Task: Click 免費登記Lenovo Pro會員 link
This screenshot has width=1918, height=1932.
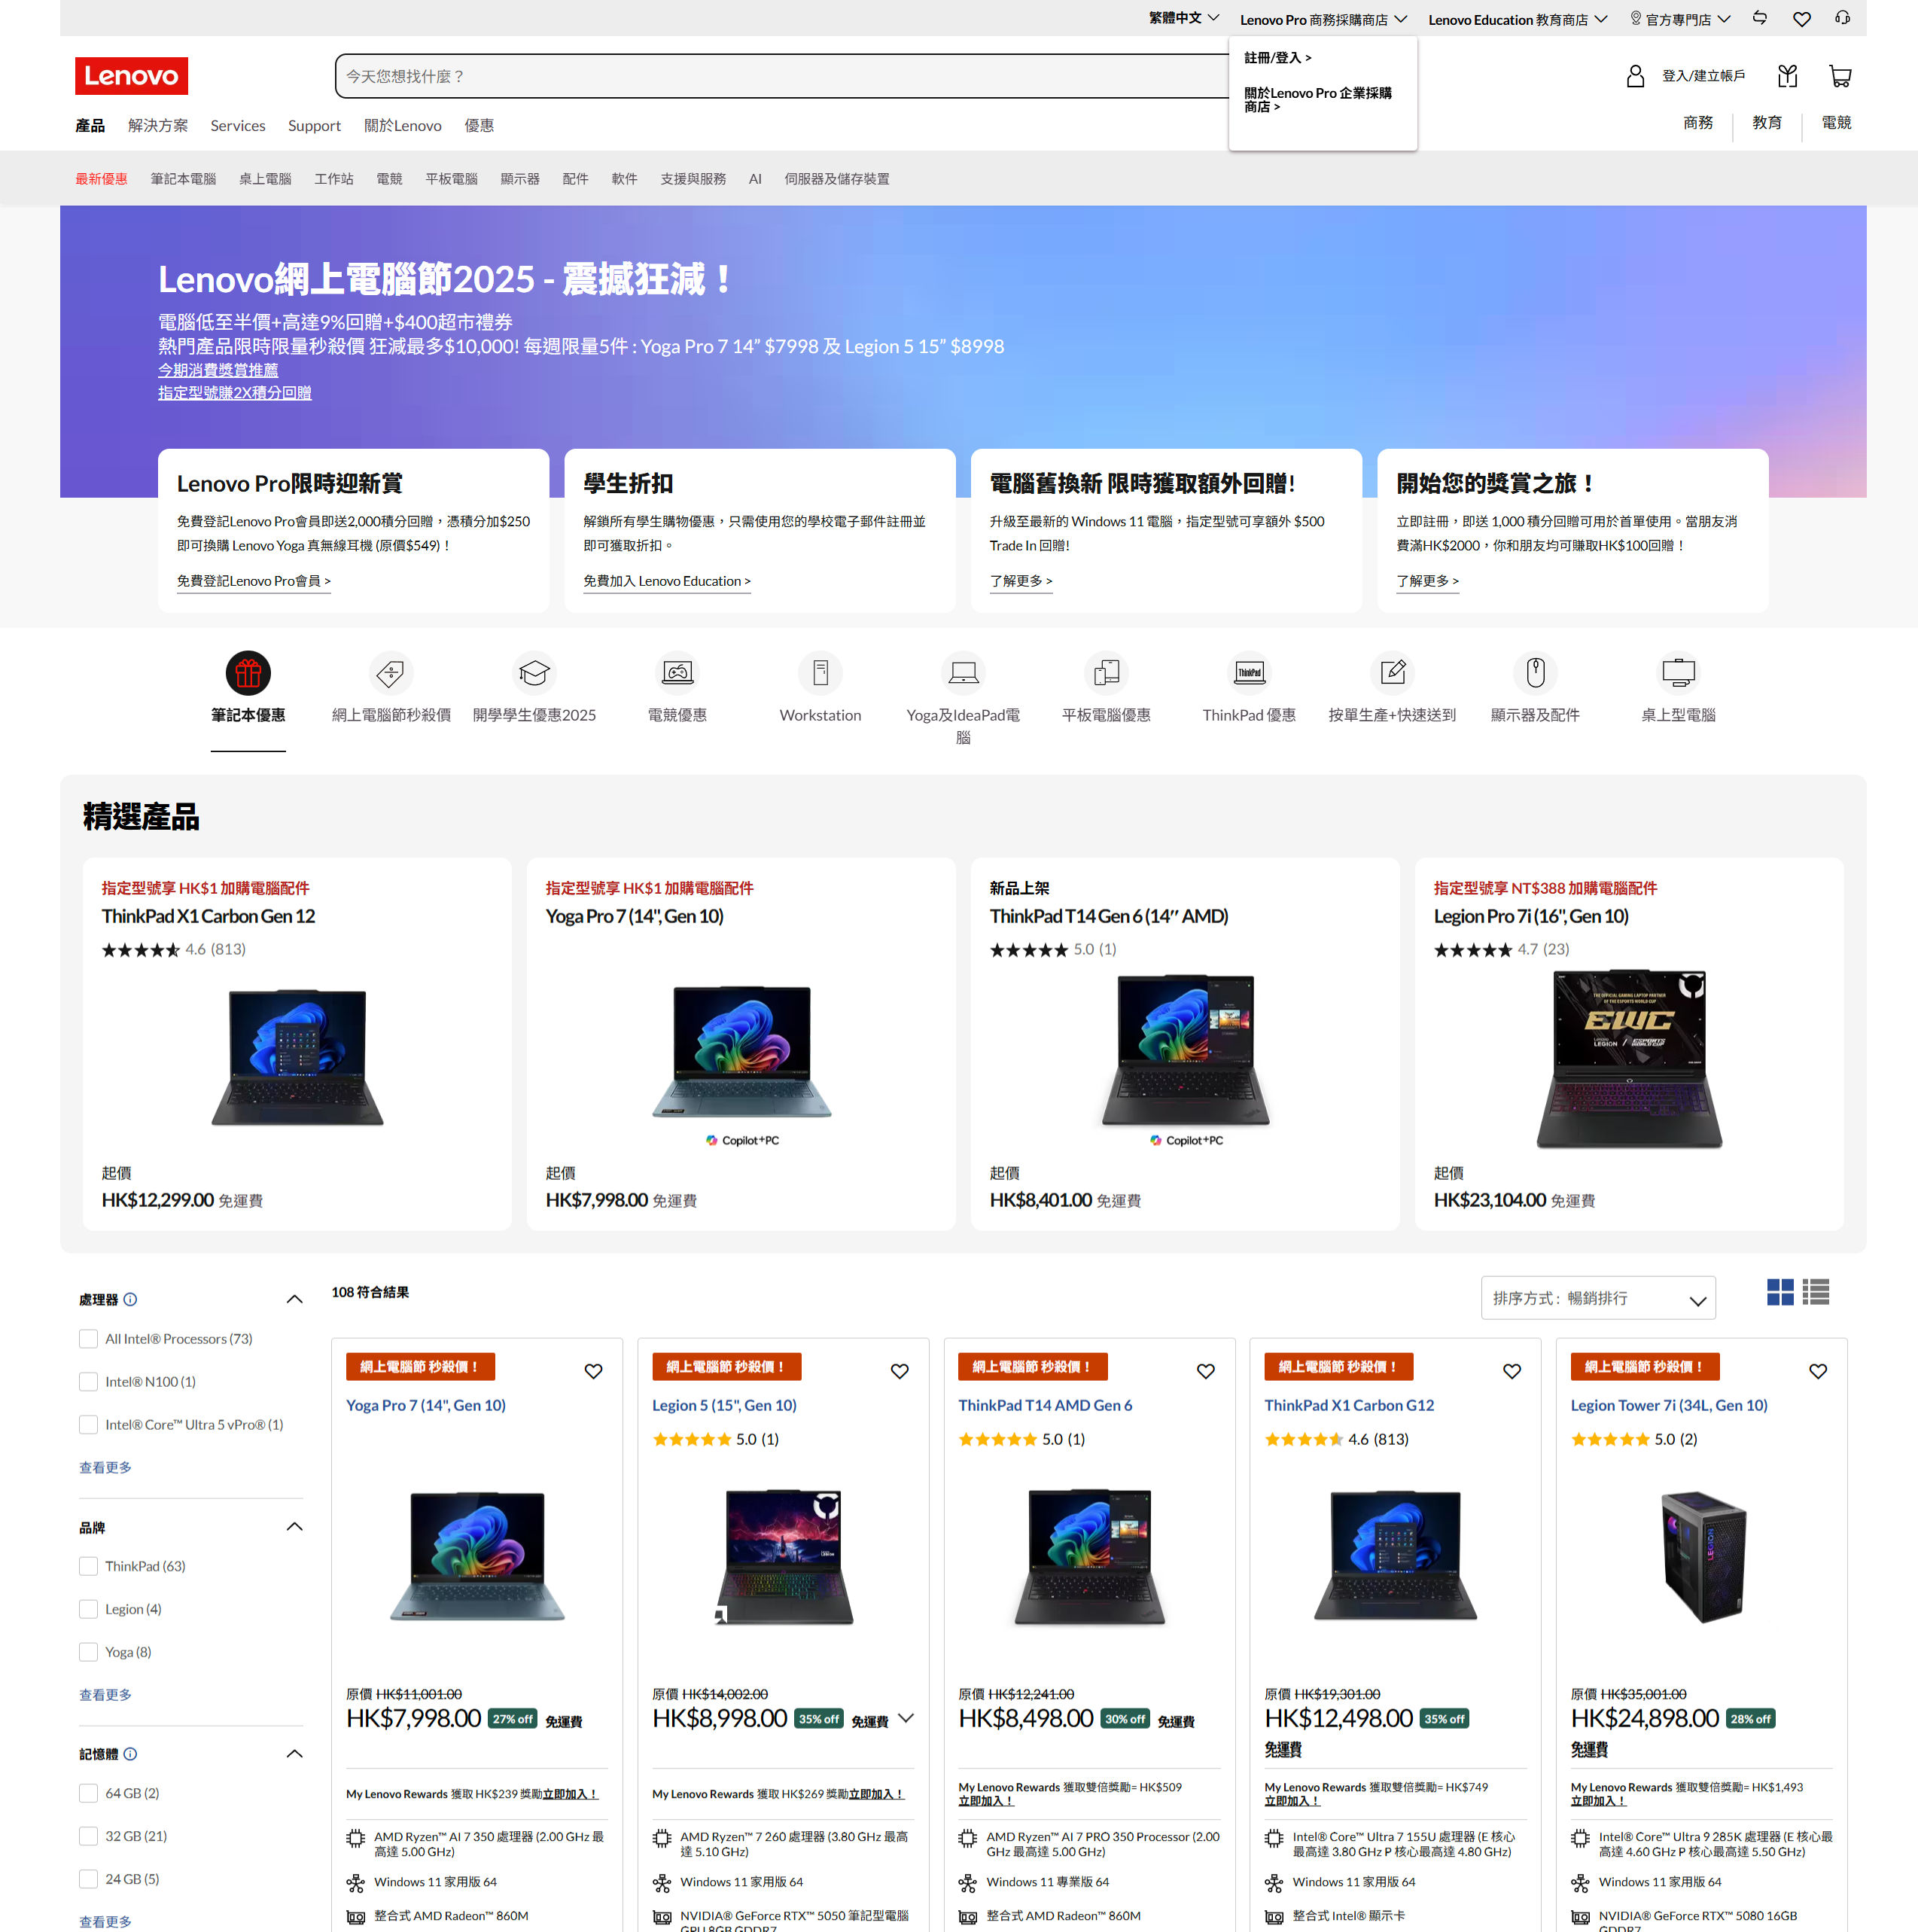Action: pos(253,581)
